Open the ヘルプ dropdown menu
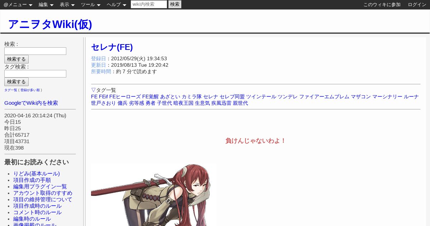This screenshot has width=430, height=226. click(116, 5)
